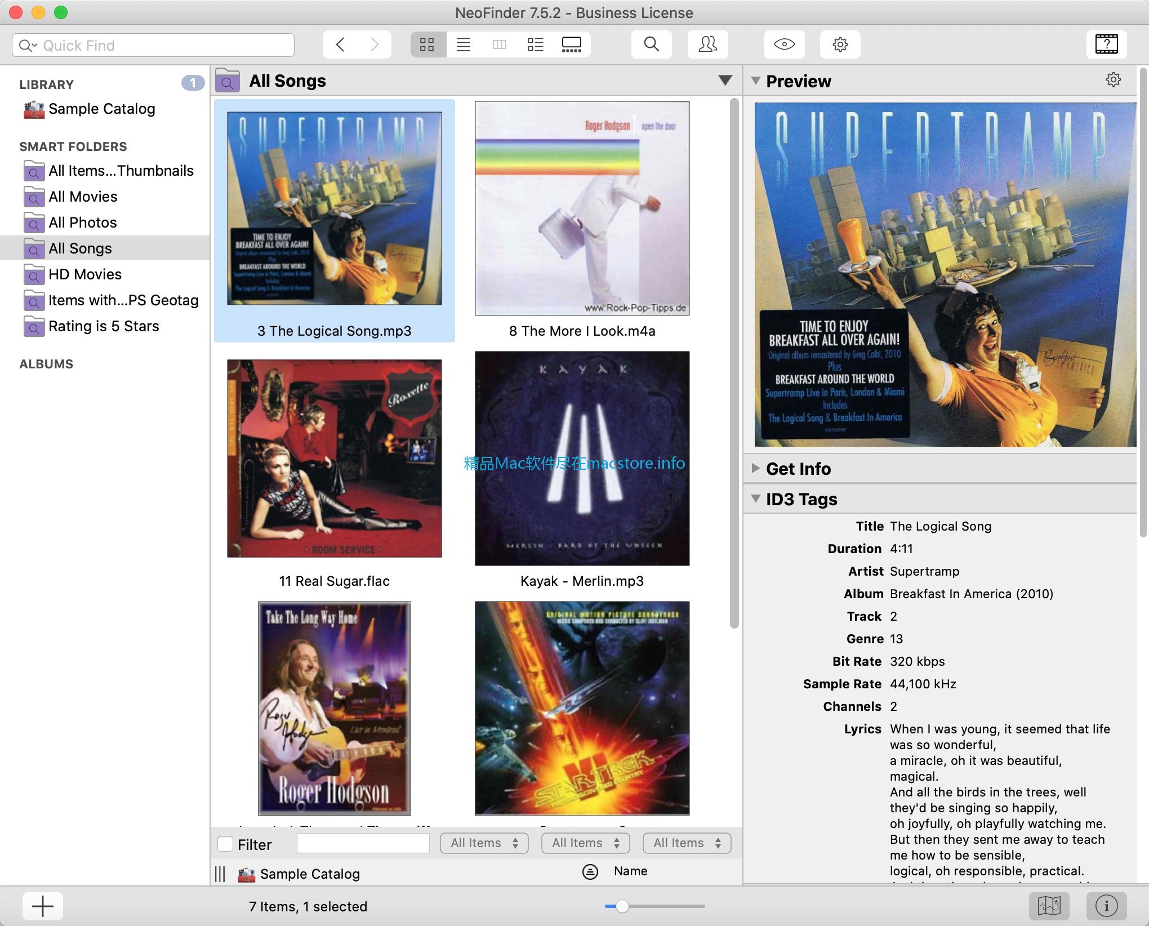Go back with the left arrow button
This screenshot has height=926, width=1149.
[340, 44]
